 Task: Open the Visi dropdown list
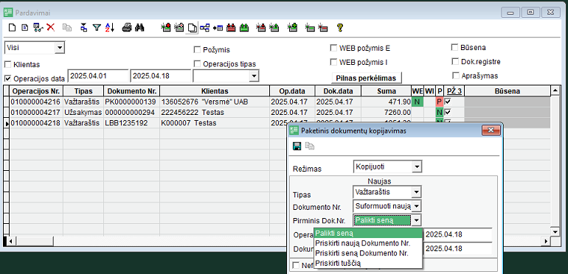[x=60, y=47]
